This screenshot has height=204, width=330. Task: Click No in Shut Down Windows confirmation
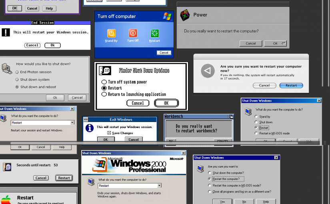tap(244, 202)
